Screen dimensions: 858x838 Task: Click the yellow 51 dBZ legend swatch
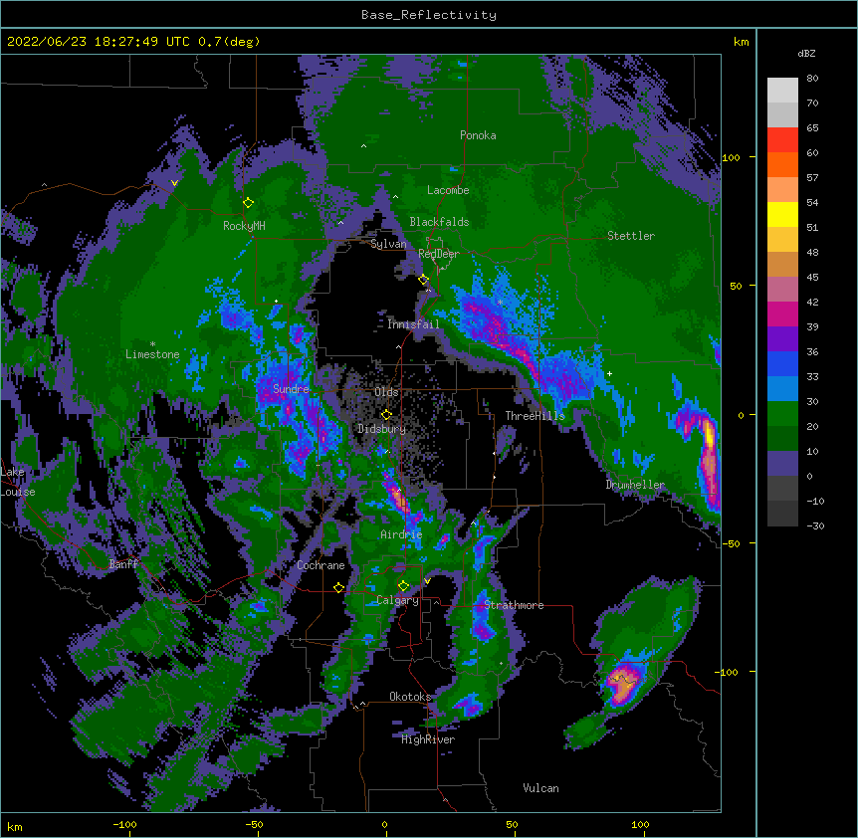(782, 214)
